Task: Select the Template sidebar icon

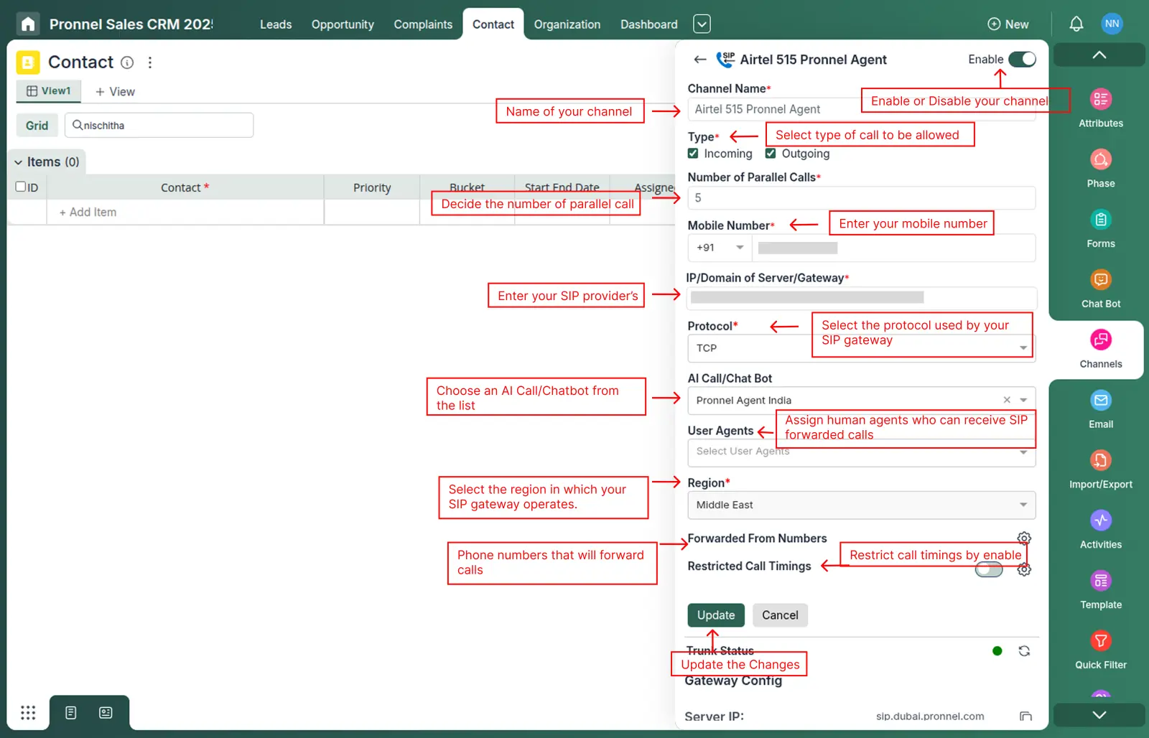Action: (1099, 588)
